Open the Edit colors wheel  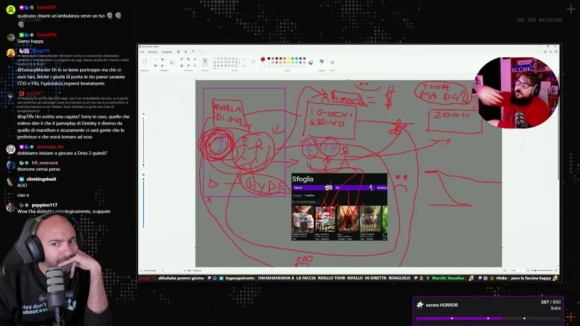pyautogui.click(x=311, y=62)
